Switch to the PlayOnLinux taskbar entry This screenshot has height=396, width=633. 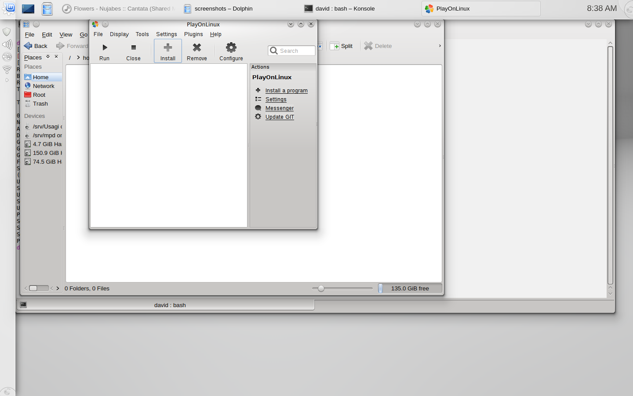[481, 8]
